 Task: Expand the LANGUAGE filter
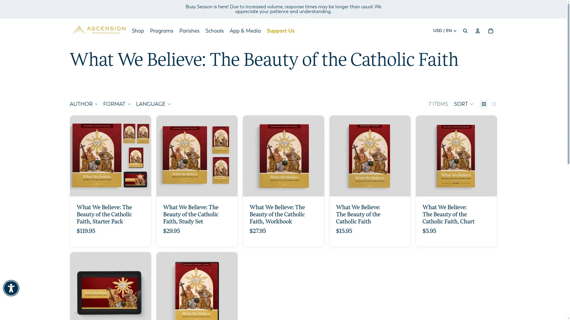153,104
